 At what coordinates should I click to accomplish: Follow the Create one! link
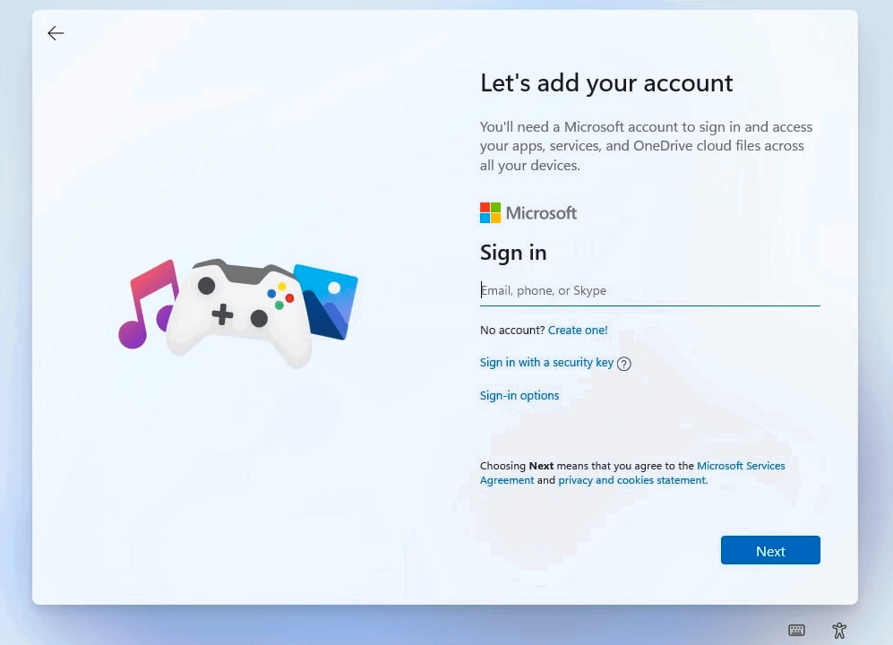pos(578,330)
